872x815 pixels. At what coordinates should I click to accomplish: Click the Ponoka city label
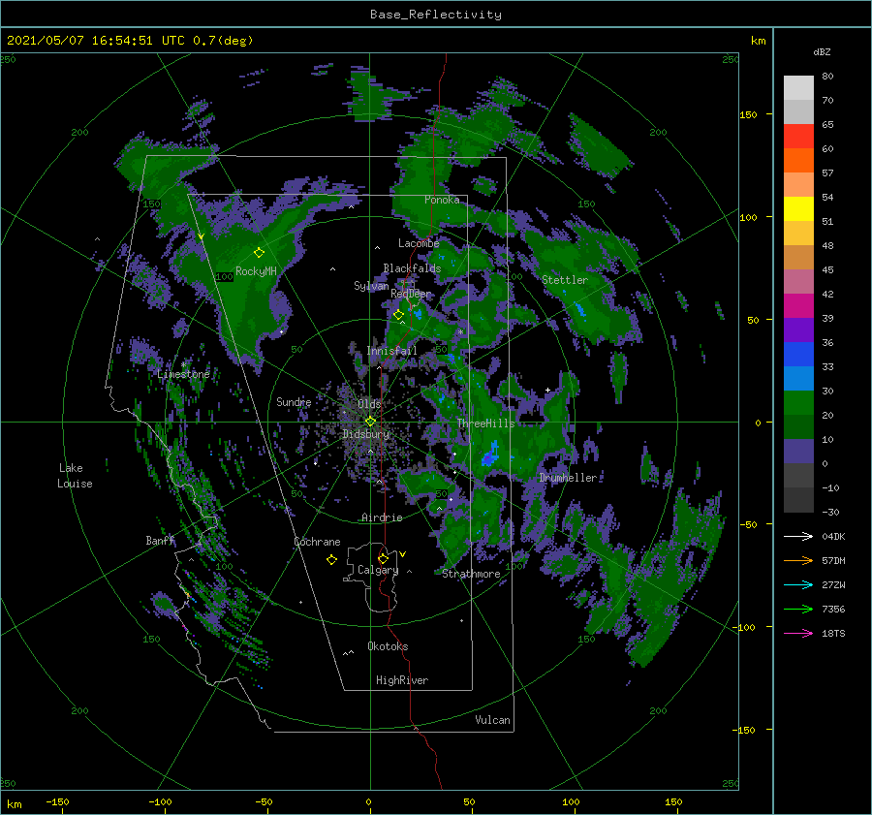[442, 200]
